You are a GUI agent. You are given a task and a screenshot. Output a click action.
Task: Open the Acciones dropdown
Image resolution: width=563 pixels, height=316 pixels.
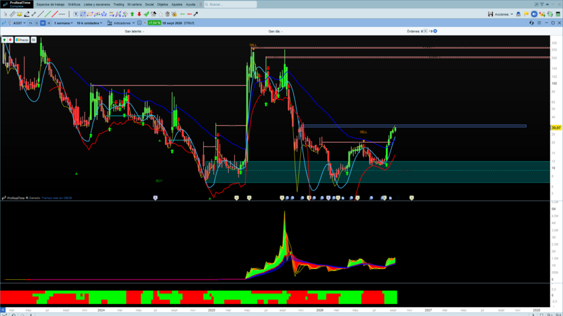point(504,14)
